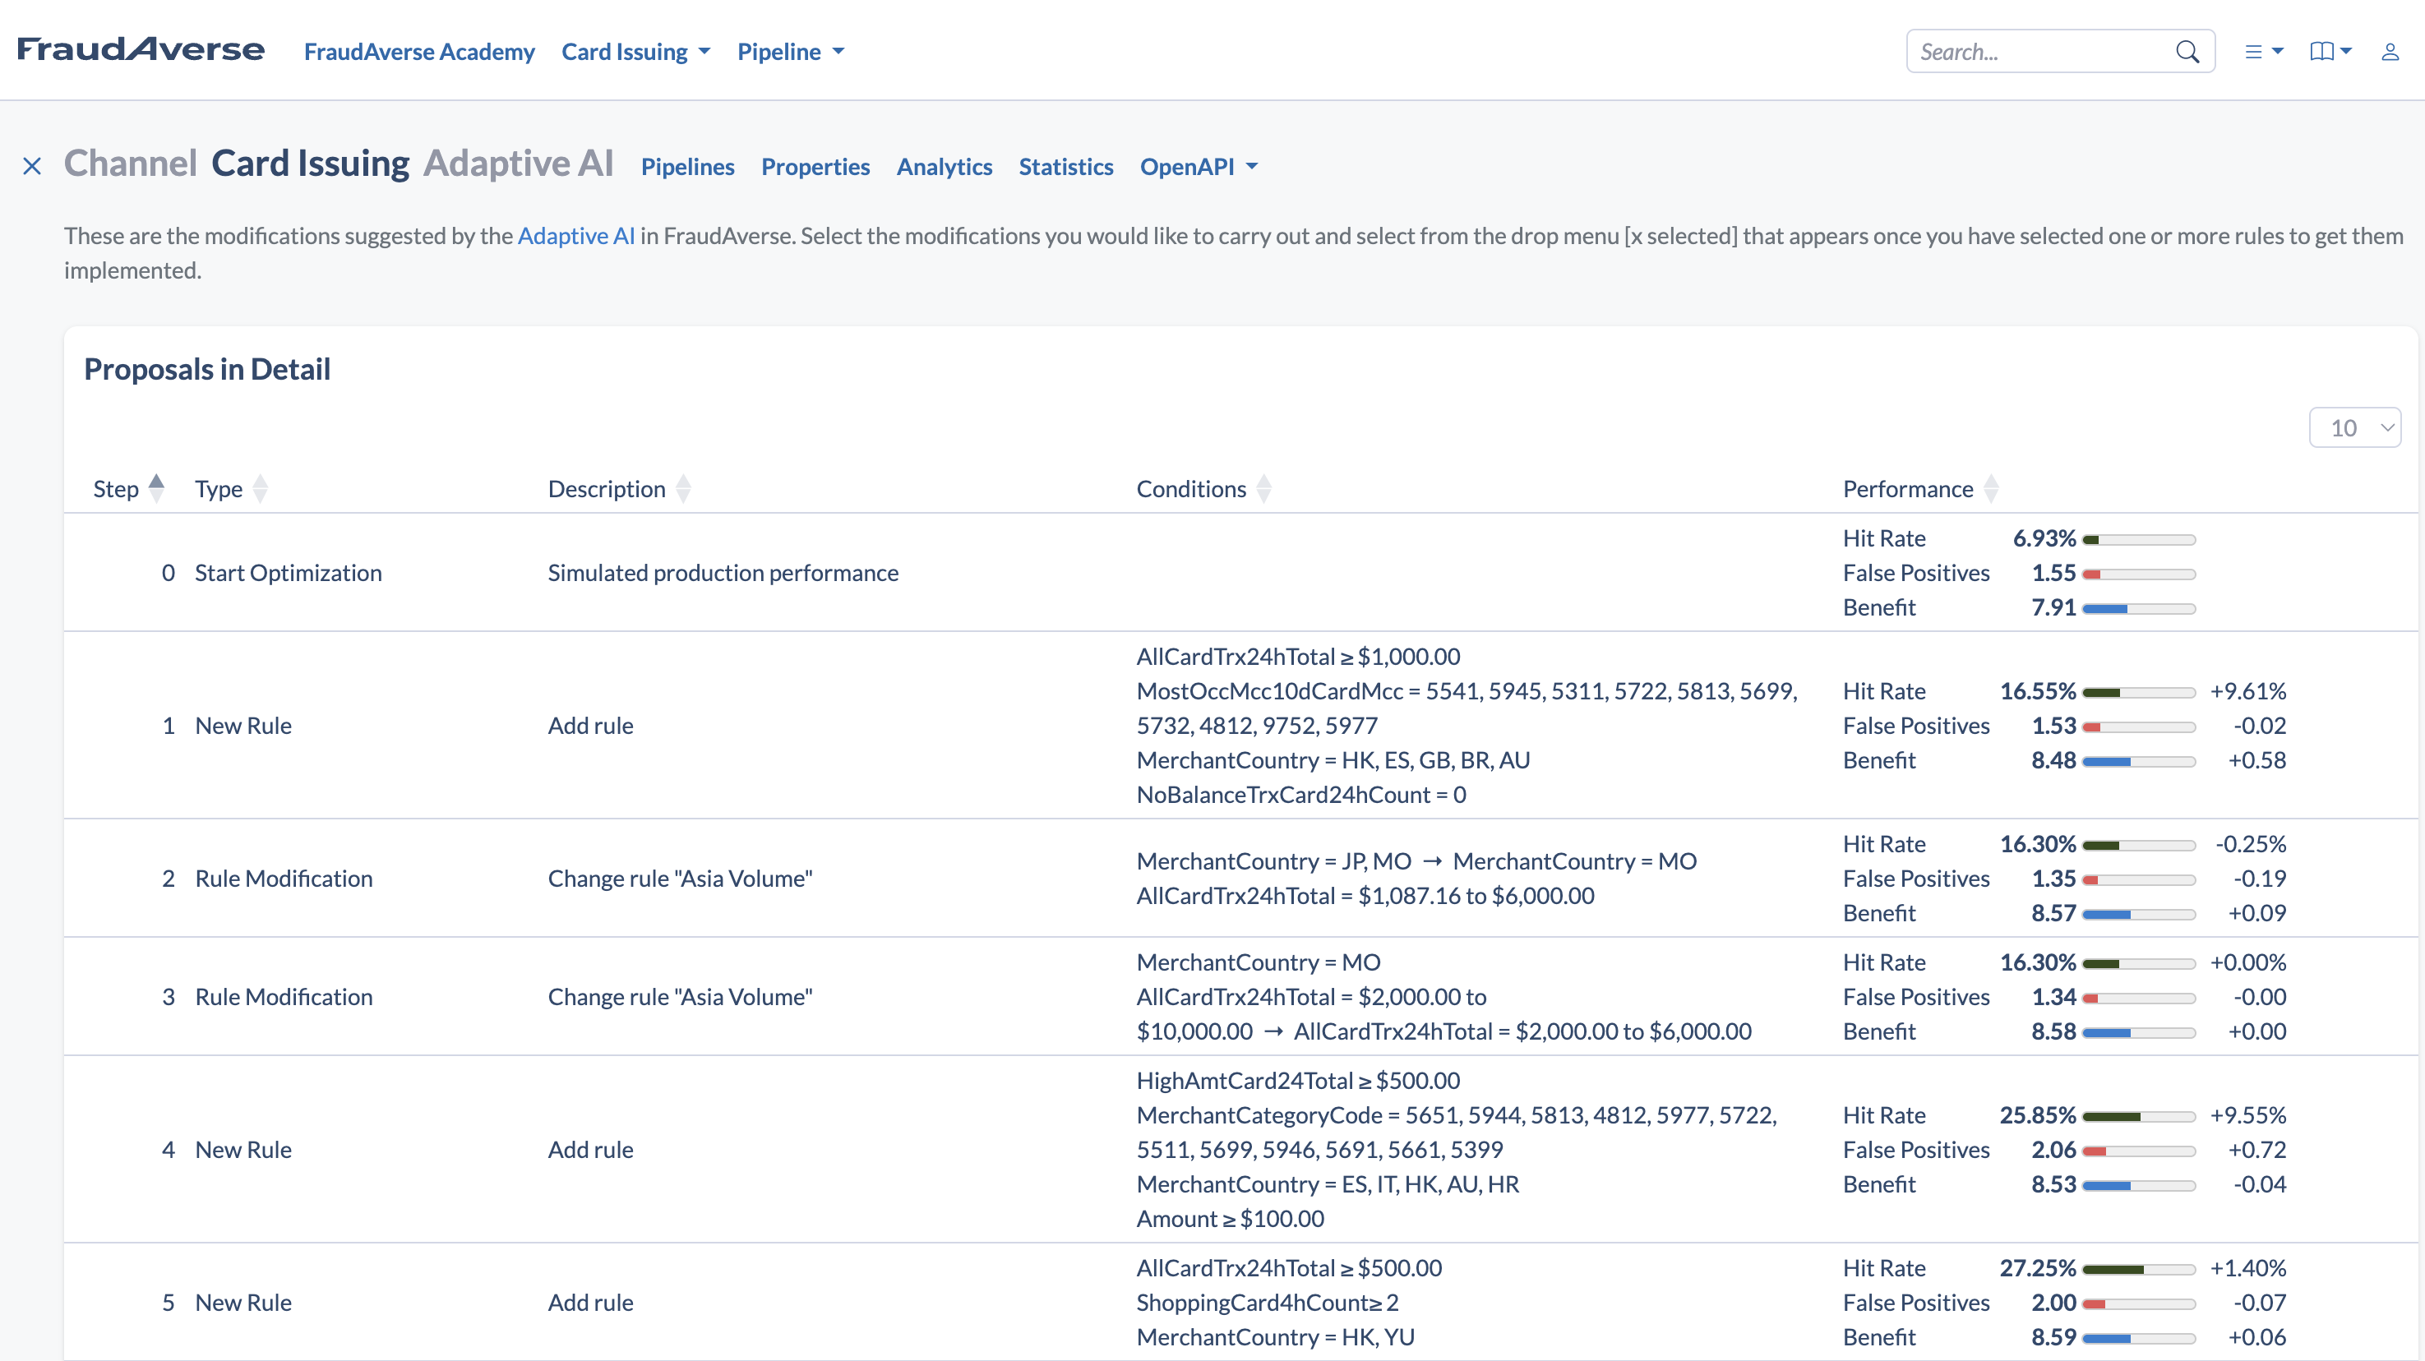Click the Step 4 Hit Rate 25.85% bar
This screenshot has width=2425, height=1361.
[x=2139, y=1117]
